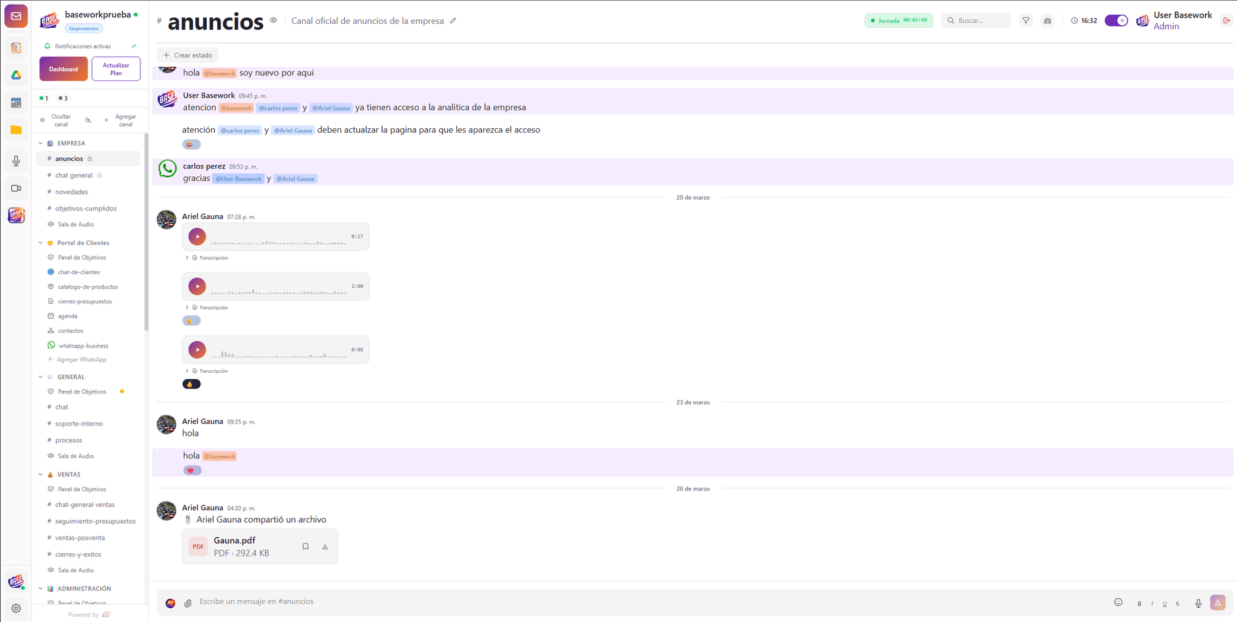Toggle the channel visibility eye next to anuncios
Screen dimensions: 1237x622
coord(273,20)
